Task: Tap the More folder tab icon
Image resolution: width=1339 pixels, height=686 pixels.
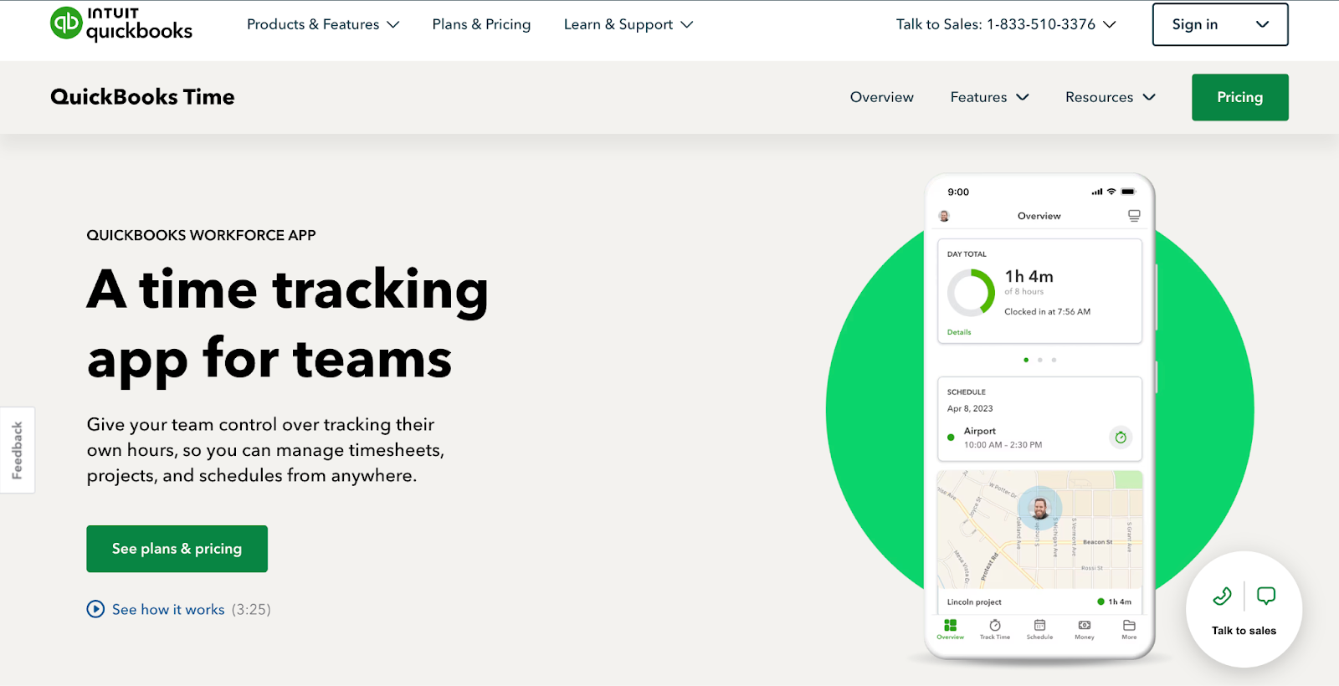Action: pos(1129,629)
